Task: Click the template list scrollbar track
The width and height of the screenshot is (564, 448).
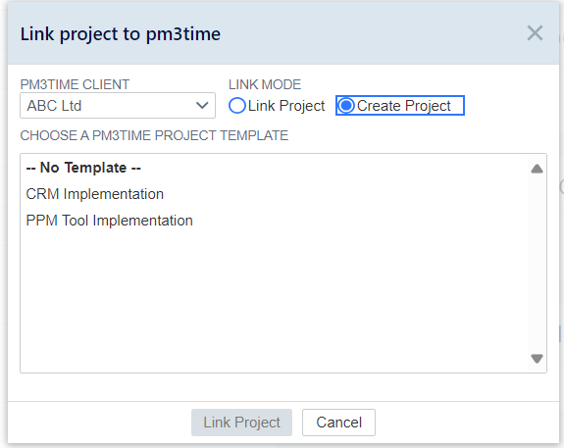Action: (537, 263)
